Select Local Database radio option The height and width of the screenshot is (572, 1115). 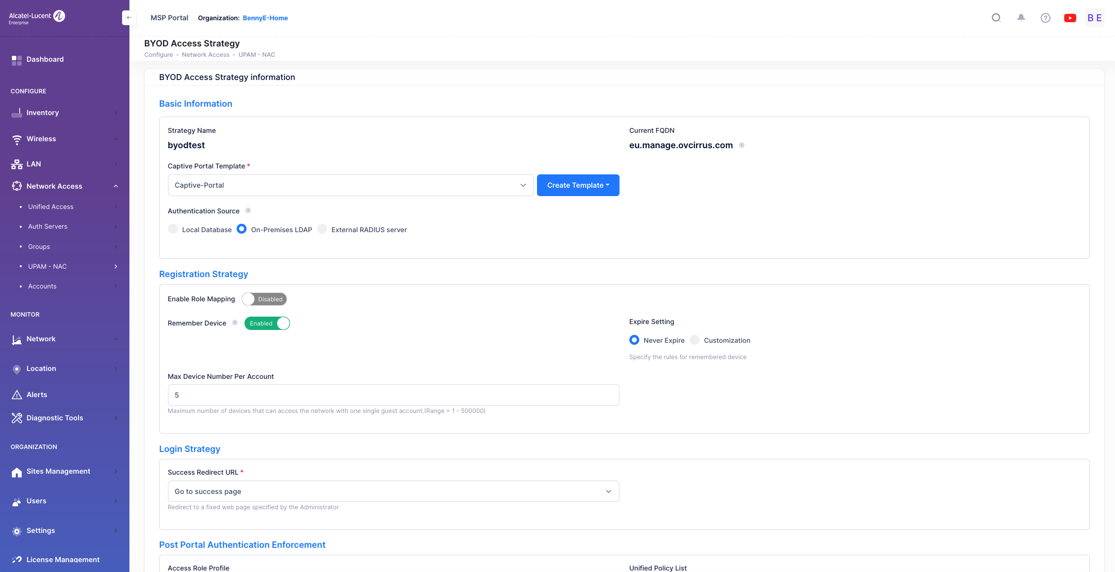pos(173,229)
